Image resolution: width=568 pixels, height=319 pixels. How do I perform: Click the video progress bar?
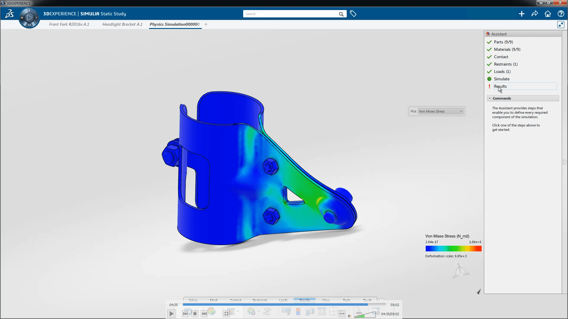(x=284, y=305)
